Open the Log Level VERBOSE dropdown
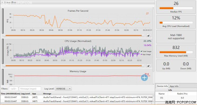This screenshot has width=197, height=105. coord(63,89)
